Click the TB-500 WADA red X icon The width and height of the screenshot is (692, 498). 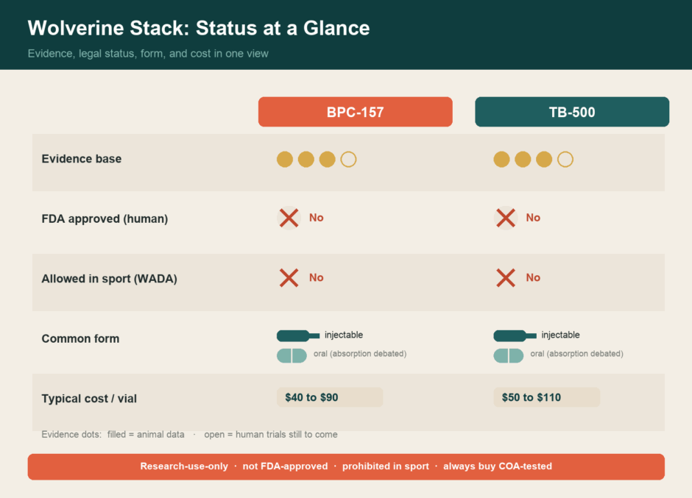[x=505, y=278]
